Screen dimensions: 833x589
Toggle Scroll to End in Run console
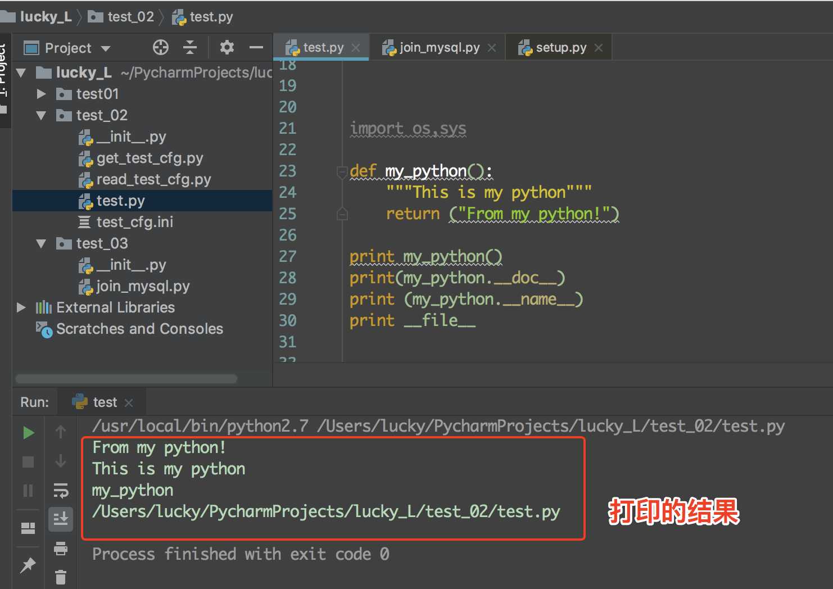[x=61, y=519]
